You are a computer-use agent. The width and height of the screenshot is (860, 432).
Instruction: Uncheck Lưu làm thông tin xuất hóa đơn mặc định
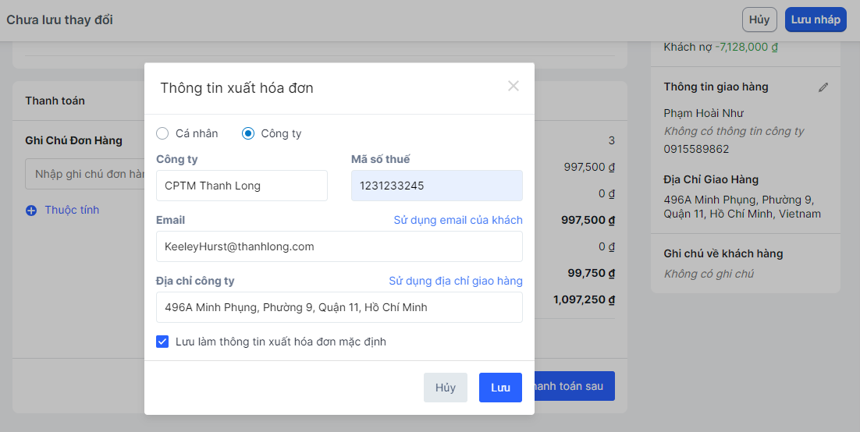[162, 342]
